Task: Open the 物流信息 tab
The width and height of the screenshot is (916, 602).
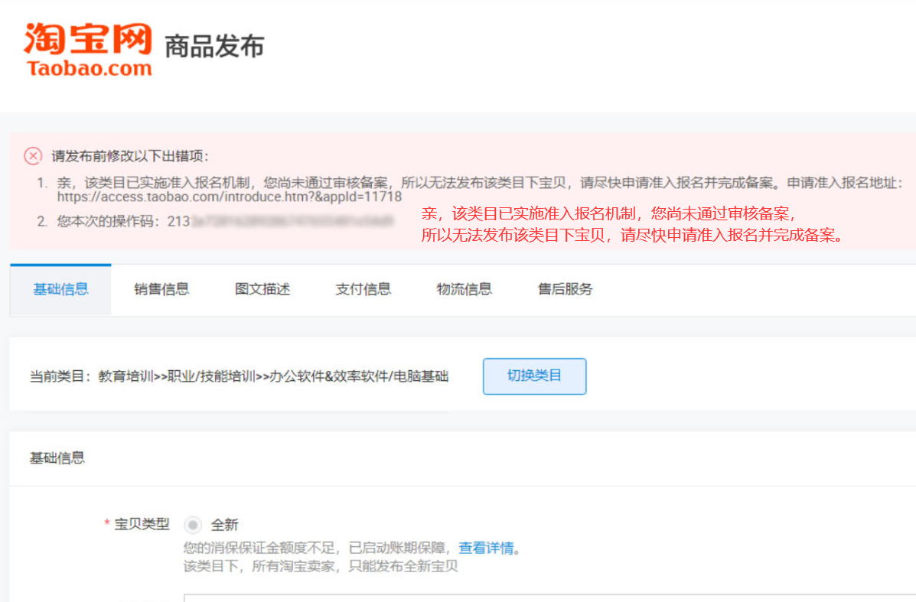Action: pos(464,289)
